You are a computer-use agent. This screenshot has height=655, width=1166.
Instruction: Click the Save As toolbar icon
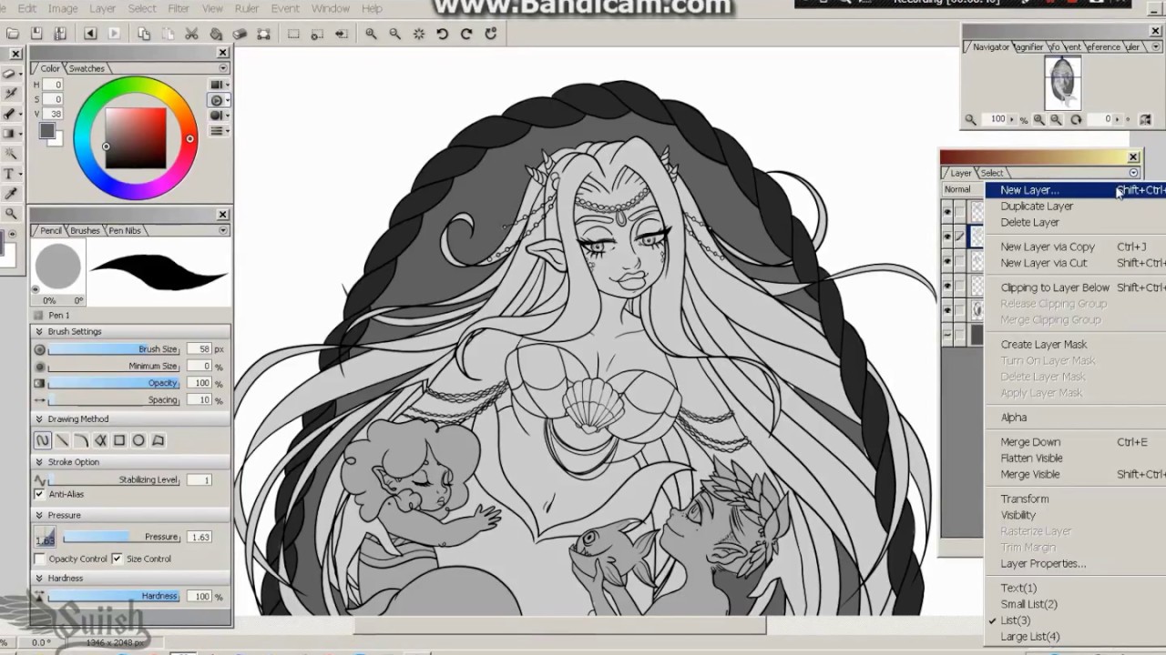[x=59, y=34]
